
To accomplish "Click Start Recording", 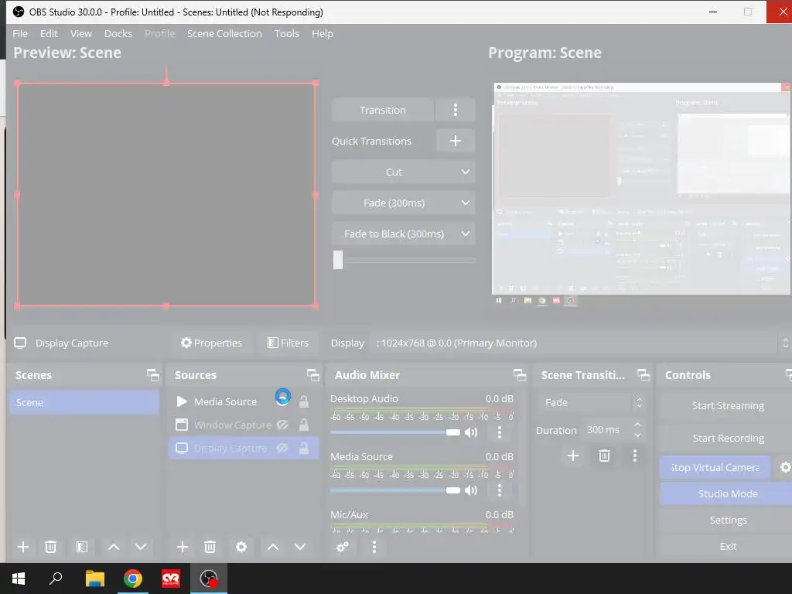I will [727, 438].
